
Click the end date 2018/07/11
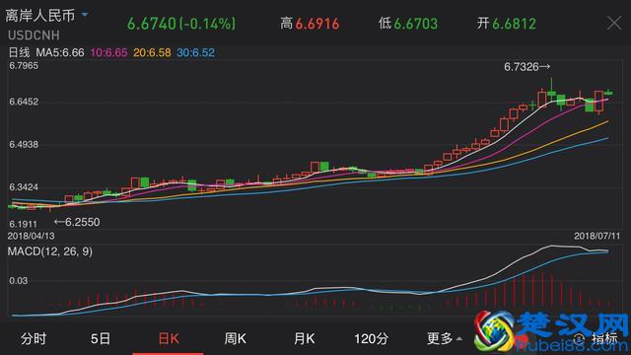(x=597, y=236)
